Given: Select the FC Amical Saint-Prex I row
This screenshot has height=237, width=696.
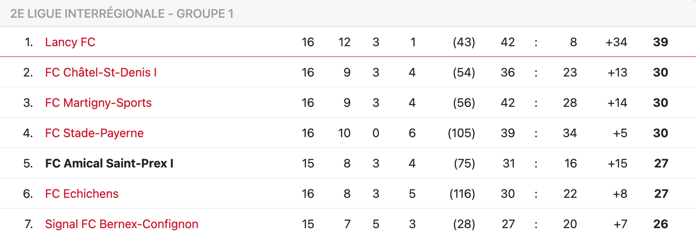Looking at the screenshot, I should pos(348,163).
